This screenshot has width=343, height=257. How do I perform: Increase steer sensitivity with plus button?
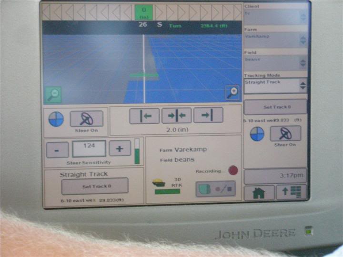coord(120,148)
